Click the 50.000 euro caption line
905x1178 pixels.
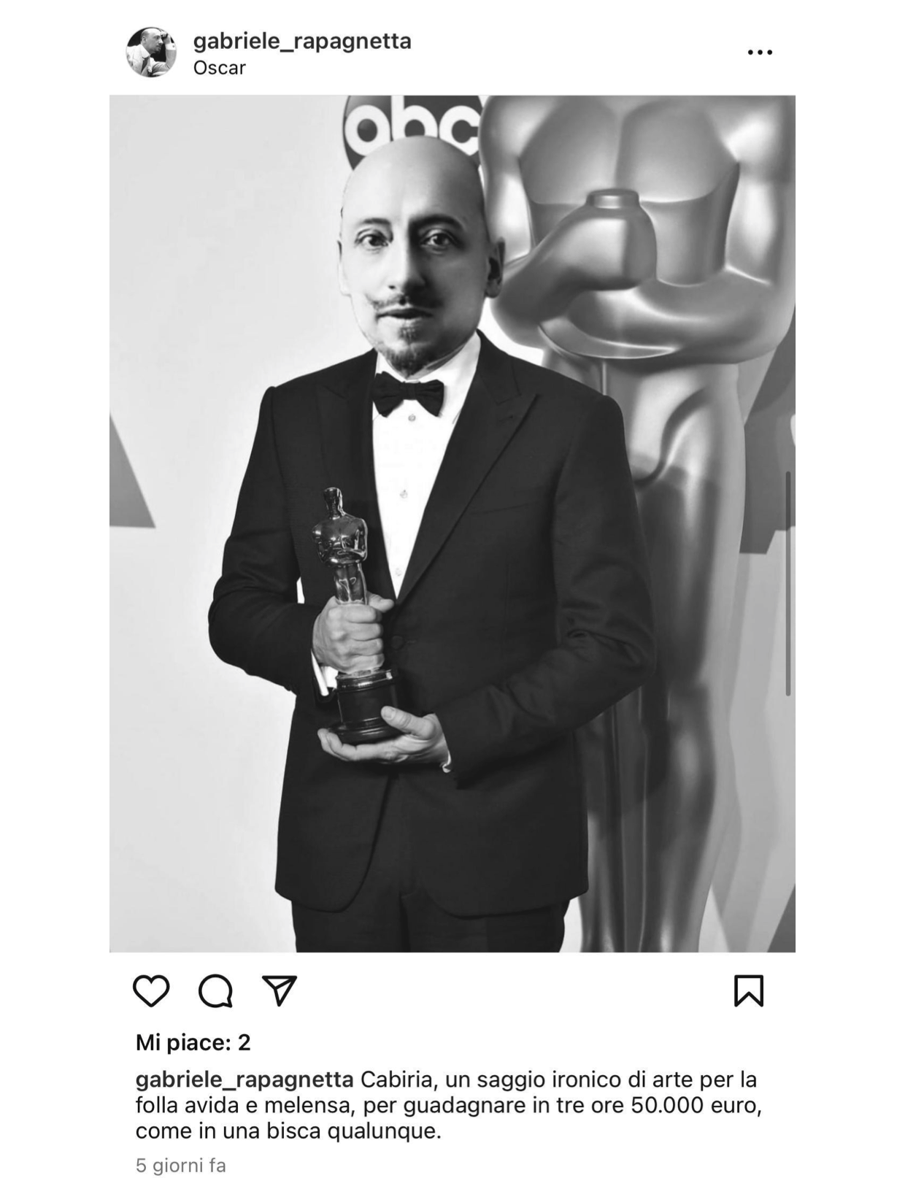(x=449, y=1105)
